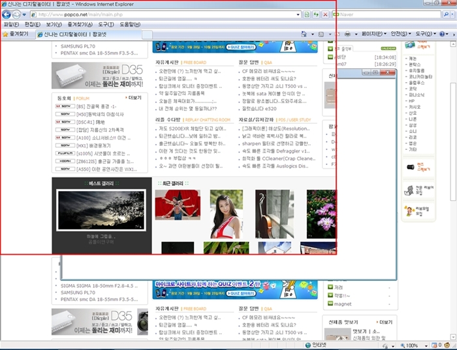
Task: Click the 리뷰모델 모집 cheering girl icon
Action: (409, 211)
